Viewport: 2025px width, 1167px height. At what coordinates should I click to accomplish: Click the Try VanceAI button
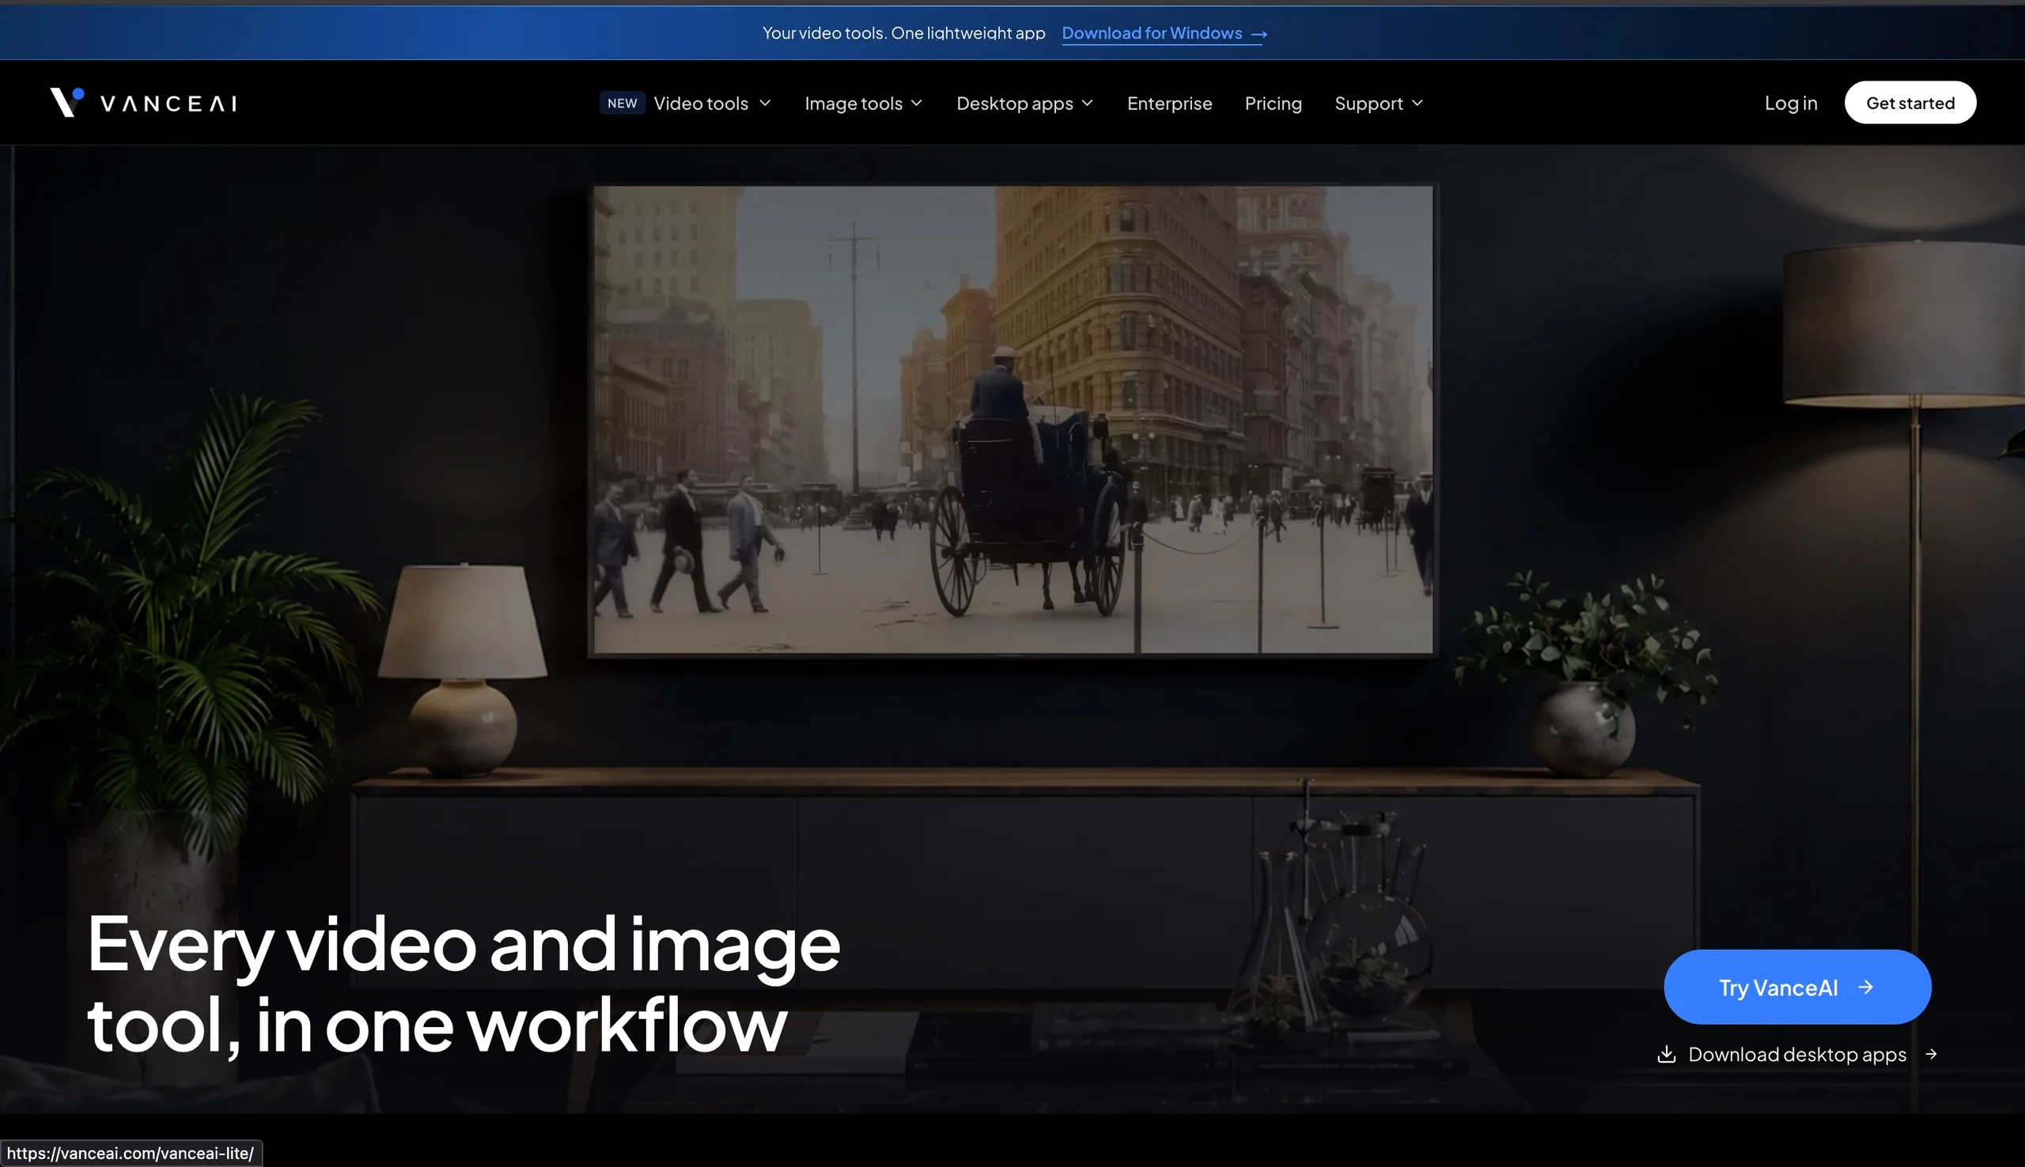pyautogui.click(x=1797, y=987)
